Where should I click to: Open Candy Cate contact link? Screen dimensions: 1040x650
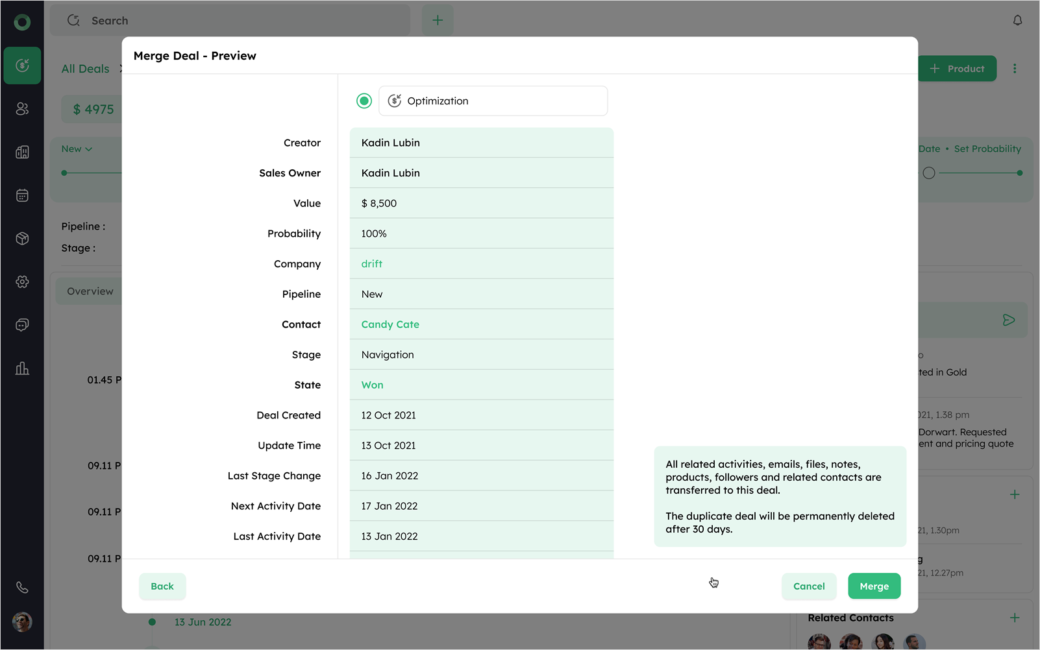390,324
